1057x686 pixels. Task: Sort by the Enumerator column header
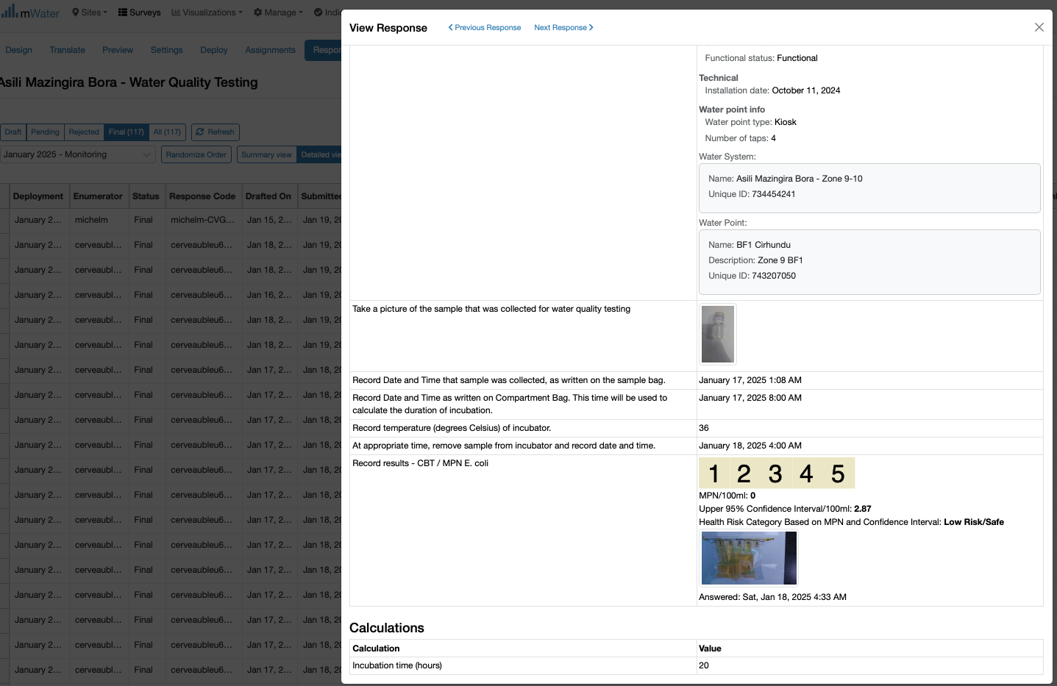[98, 196]
